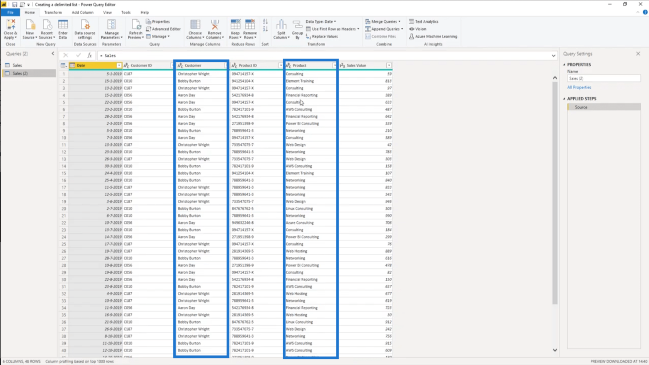The width and height of the screenshot is (649, 365).
Task: Click the Manage Parameters icon
Action: (111, 25)
